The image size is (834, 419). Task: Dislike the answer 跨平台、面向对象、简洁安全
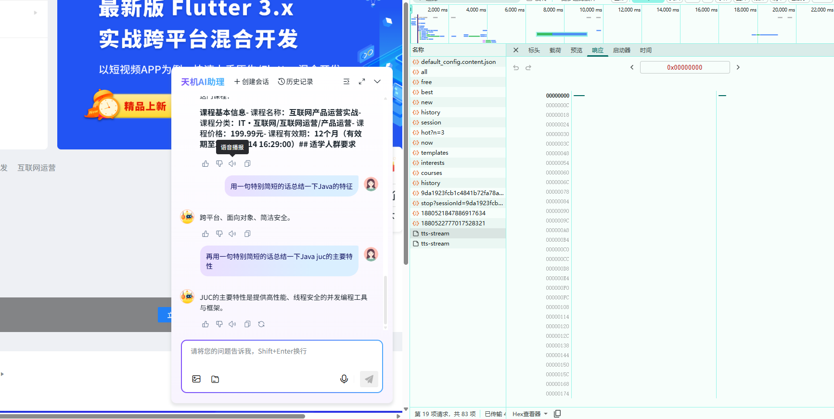click(x=219, y=234)
